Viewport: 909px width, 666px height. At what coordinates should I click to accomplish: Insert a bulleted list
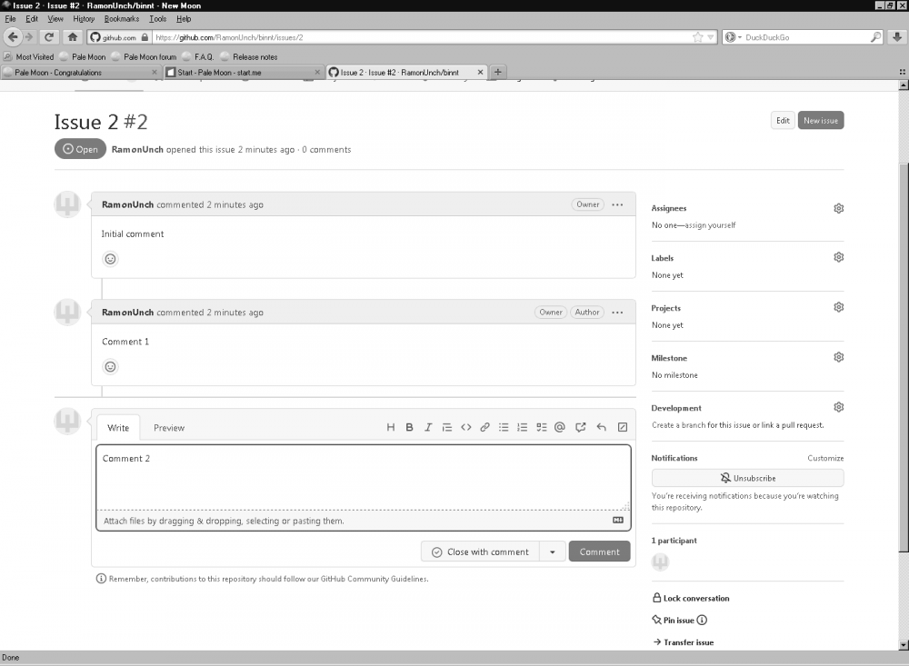[x=504, y=427]
